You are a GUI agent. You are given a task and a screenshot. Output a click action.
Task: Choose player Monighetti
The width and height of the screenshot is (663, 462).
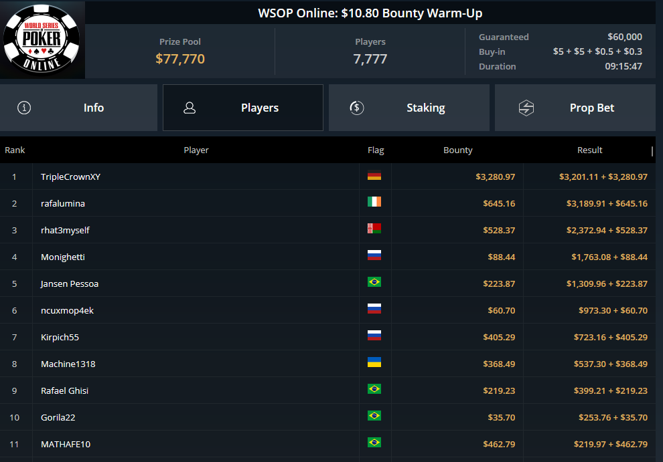(x=63, y=257)
